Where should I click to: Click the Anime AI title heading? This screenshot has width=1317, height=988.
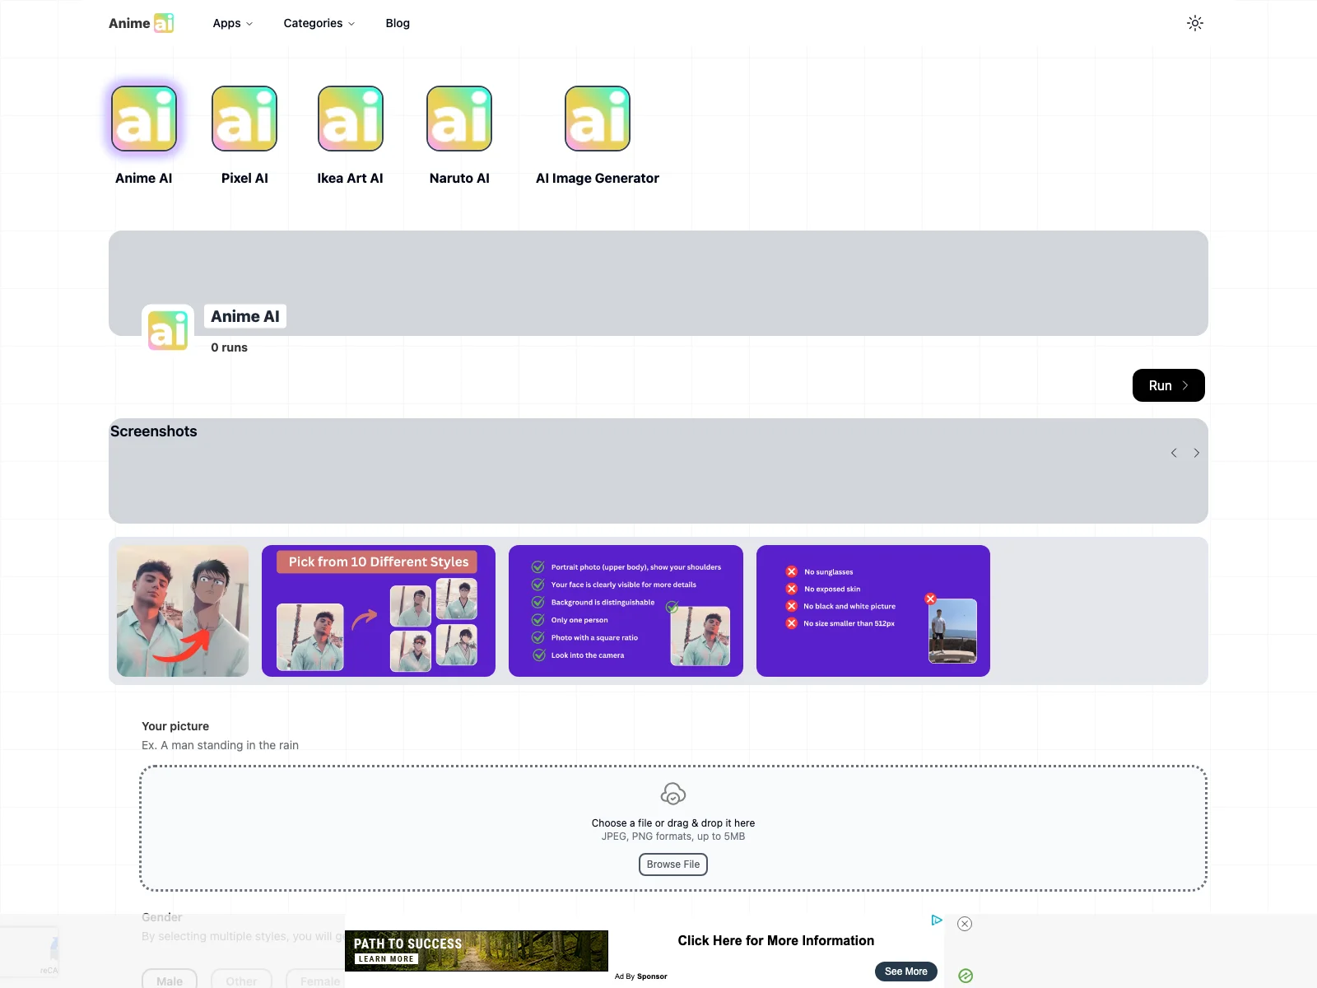pos(245,316)
